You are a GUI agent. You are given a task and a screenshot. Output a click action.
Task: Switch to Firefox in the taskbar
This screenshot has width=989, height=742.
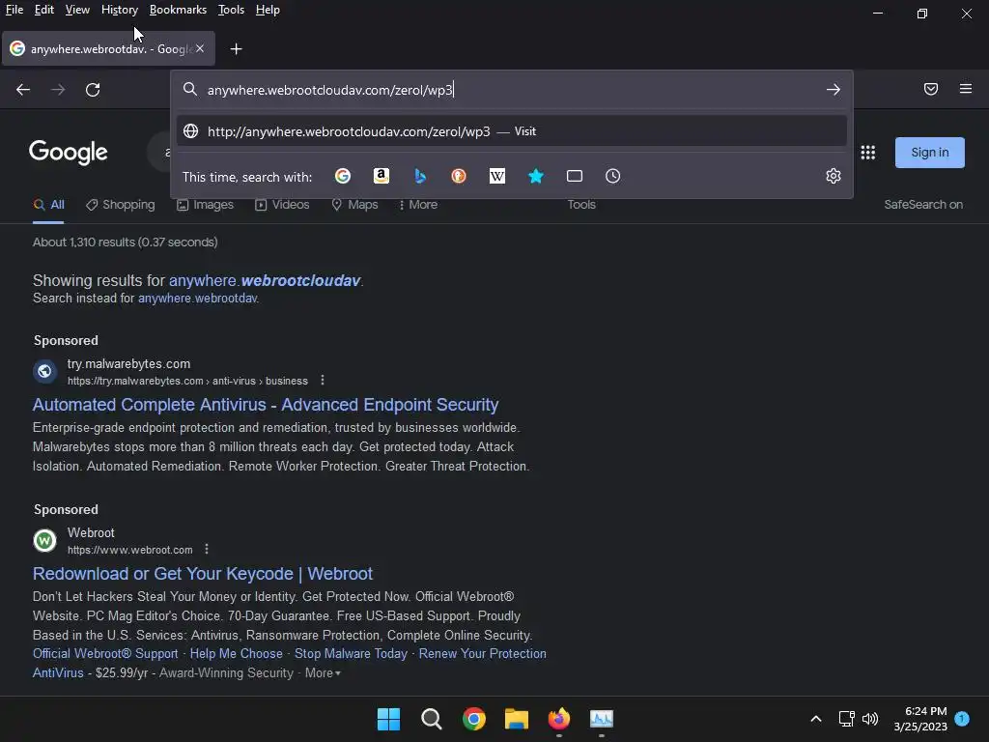[559, 719]
